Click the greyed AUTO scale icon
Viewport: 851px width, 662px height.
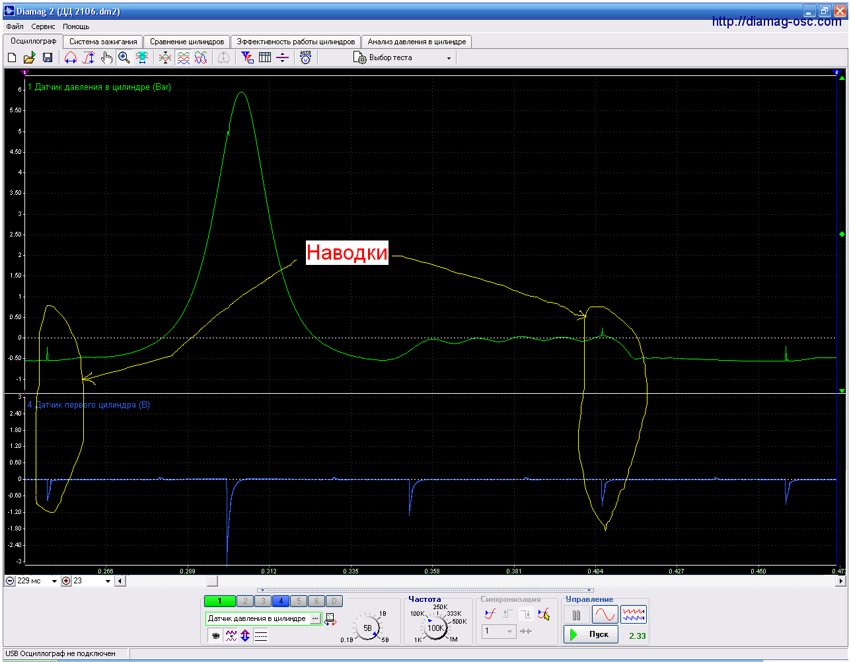click(x=224, y=58)
